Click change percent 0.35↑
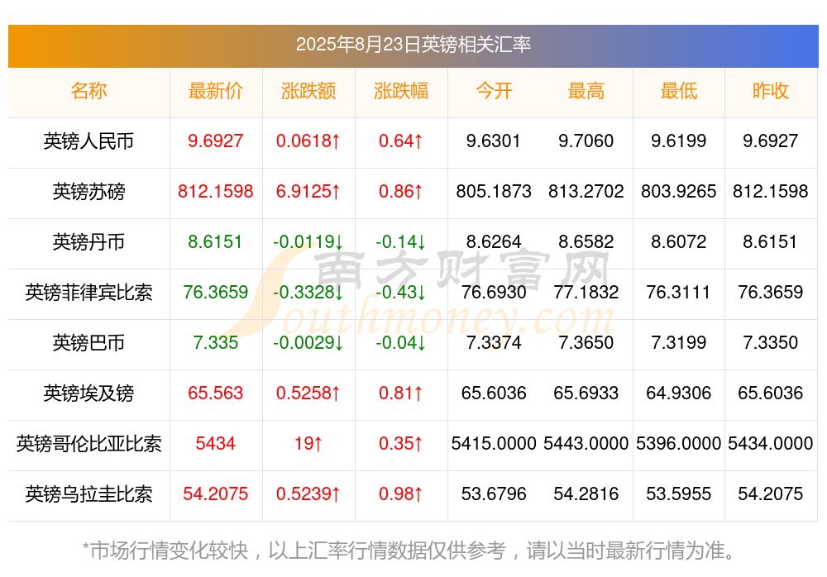The height and width of the screenshot is (577, 827). pyautogui.click(x=401, y=444)
